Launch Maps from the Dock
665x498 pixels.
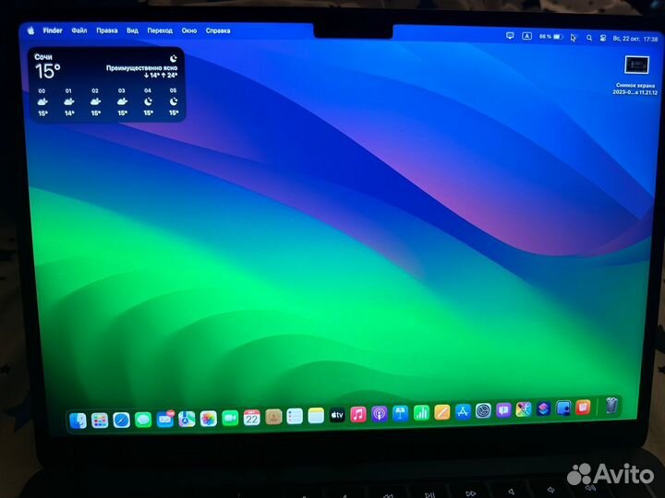tap(187, 419)
